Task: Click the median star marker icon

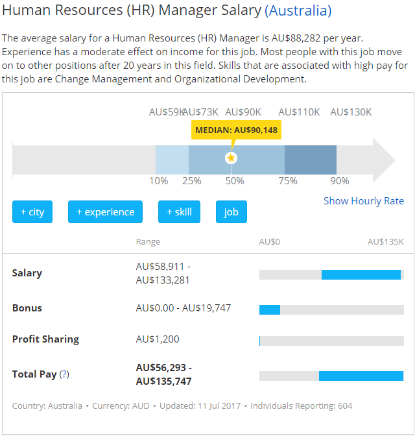Action: (x=231, y=158)
